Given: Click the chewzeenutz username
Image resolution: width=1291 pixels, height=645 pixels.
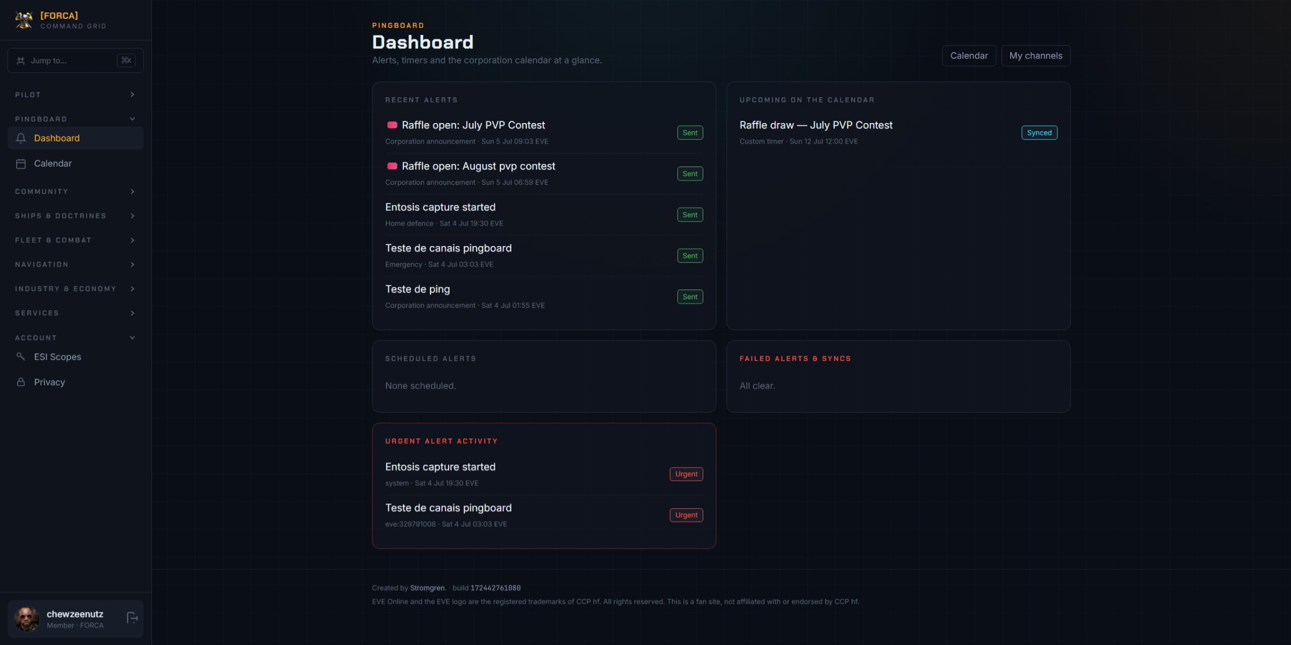Looking at the screenshot, I should tap(75, 614).
